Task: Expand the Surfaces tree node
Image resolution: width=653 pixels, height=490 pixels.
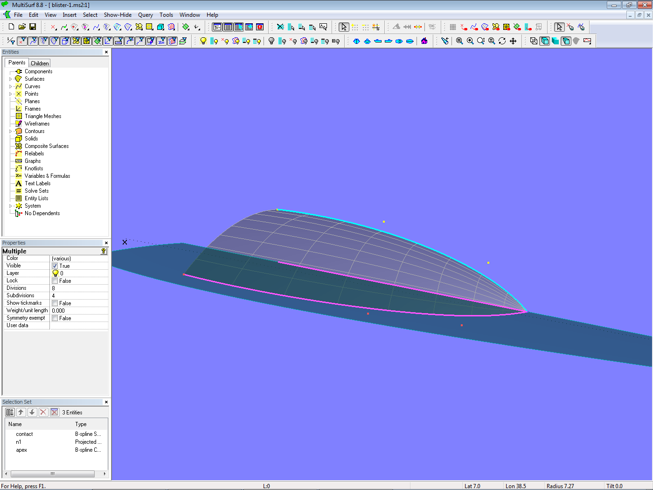Action: pos(11,79)
